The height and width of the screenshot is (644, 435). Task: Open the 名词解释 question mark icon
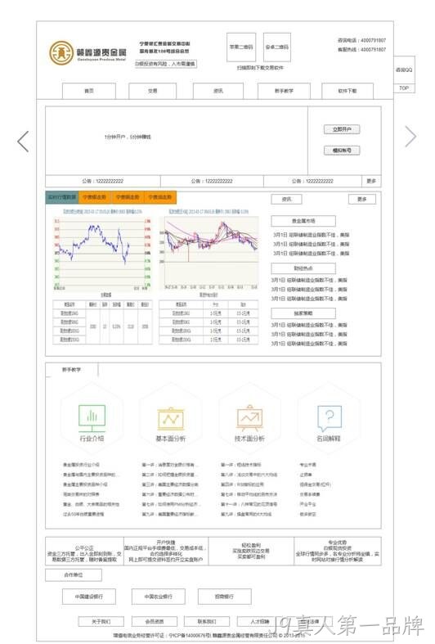[x=330, y=418]
